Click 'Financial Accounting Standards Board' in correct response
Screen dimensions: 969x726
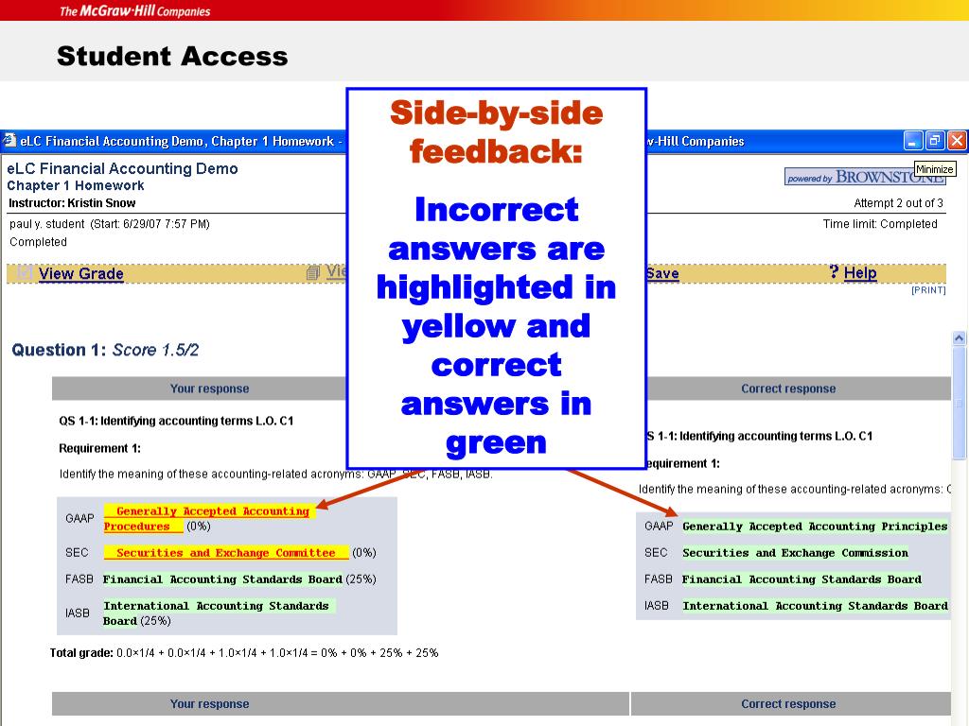coord(802,579)
